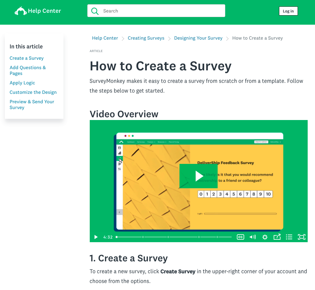This screenshot has height=290, width=315.
Task: Open the Designing Your Survey breadcrumb
Action: (198, 38)
